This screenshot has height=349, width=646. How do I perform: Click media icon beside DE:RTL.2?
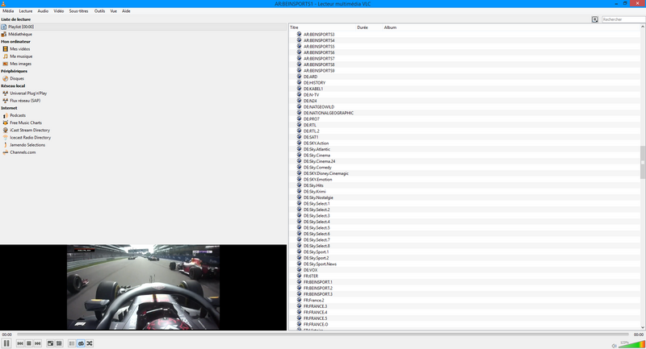(299, 131)
